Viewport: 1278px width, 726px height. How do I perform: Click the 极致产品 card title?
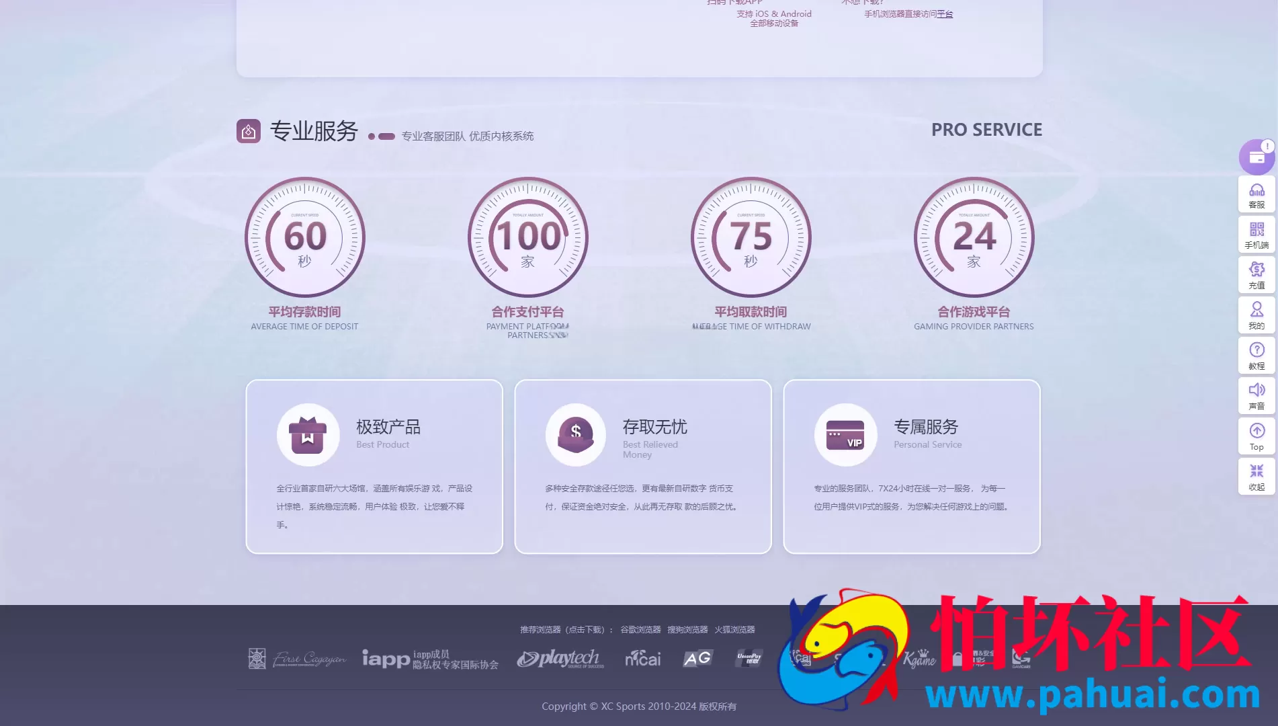click(388, 427)
